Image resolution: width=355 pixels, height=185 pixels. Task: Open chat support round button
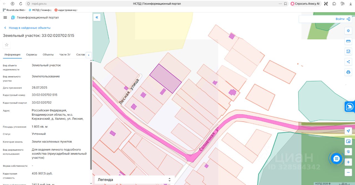pos(336,159)
